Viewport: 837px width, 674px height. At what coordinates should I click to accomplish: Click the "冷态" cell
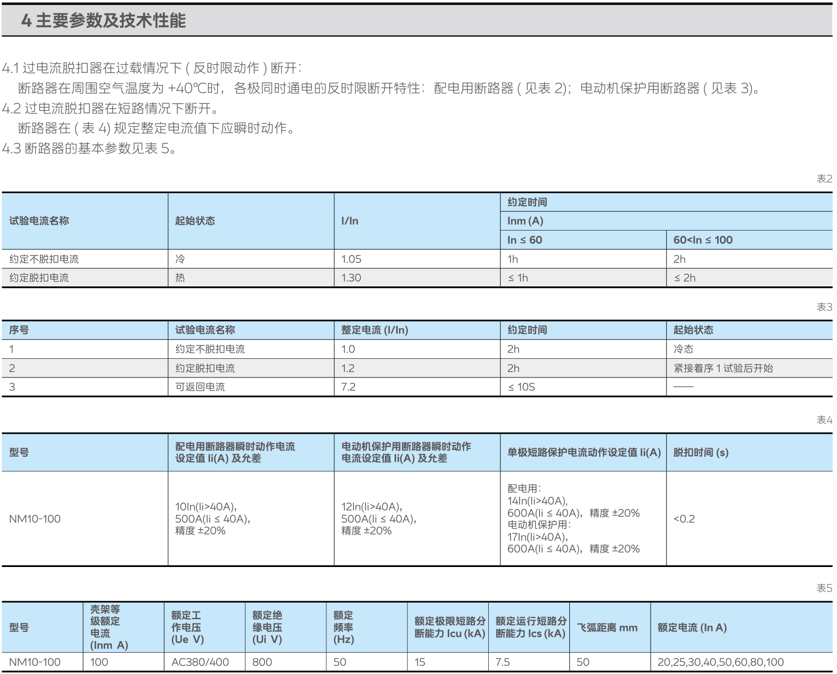(683, 349)
